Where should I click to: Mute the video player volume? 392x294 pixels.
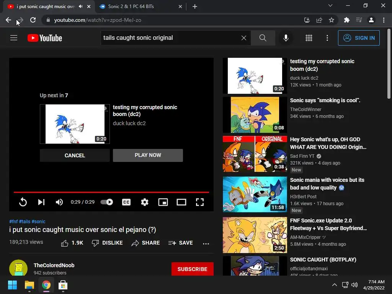[x=59, y=202]
